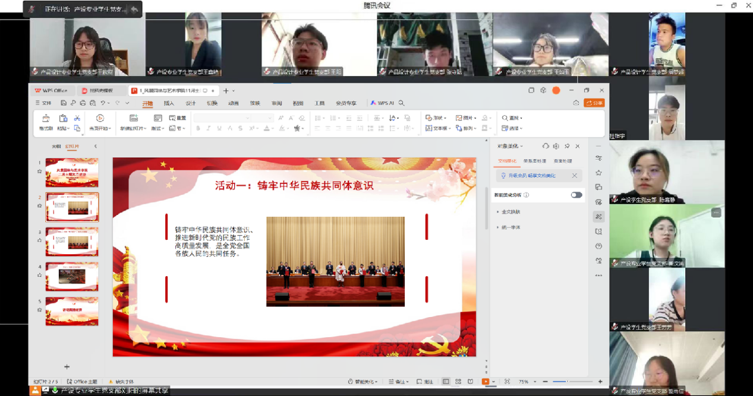
Task: Click the start slideshow play icon
Action: point(100,118)
